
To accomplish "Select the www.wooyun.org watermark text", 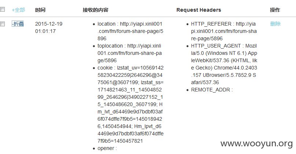I will point(256,144).
